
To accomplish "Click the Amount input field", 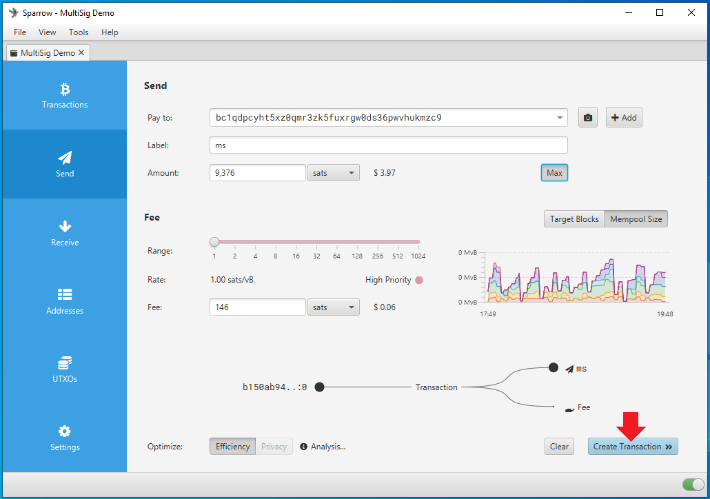I will pos(258,173).
